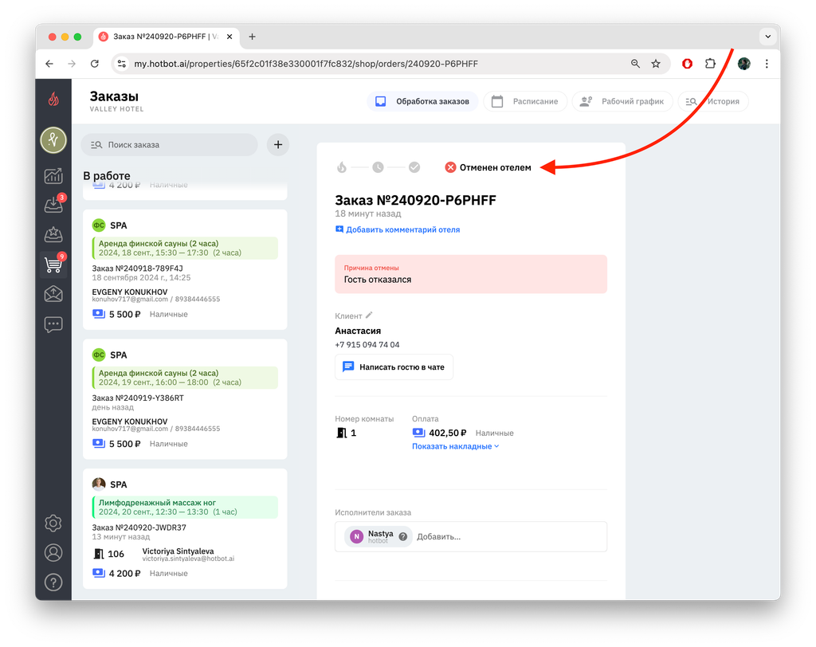Image resolution: width=816 pixels, height=647 pixels.
Task: Click the В работе section heading
Action: (x=107, y=176)
